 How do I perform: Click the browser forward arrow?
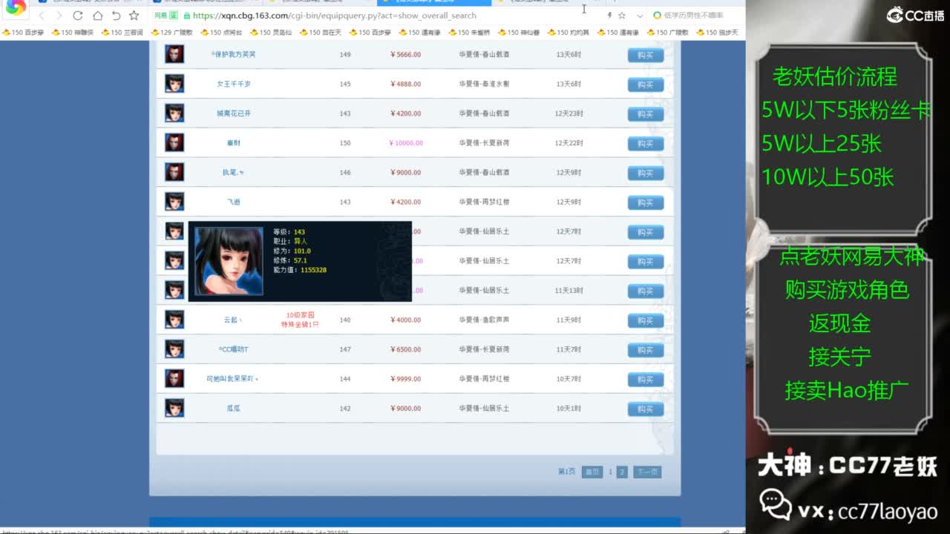[x=59, y=16]
